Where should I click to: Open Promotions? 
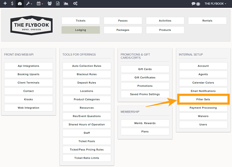[145, 86]
